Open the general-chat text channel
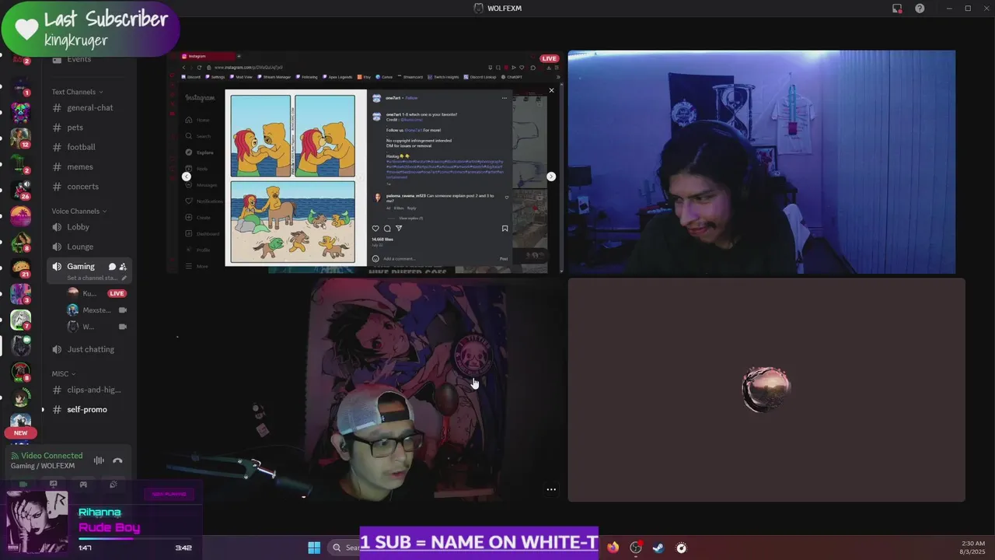 click(x=89, y=107)
